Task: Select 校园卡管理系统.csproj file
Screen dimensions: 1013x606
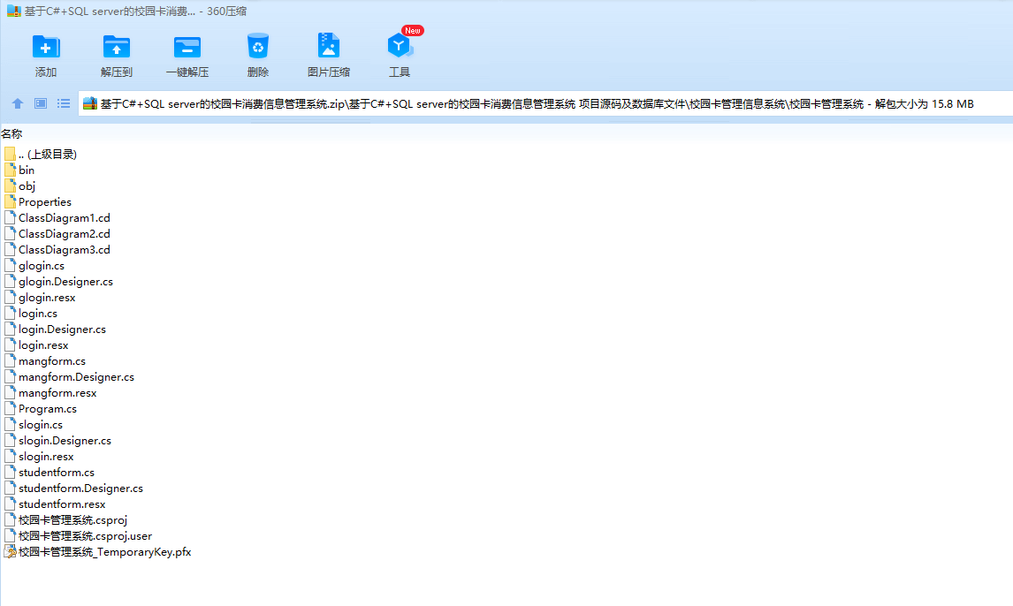Action: (65, 520)
